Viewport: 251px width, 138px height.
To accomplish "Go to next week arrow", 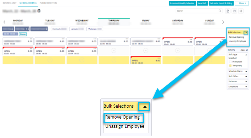I will coord(223,22).
